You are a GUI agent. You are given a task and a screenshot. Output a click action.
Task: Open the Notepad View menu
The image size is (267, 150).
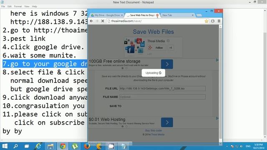(x=27, y=6)
